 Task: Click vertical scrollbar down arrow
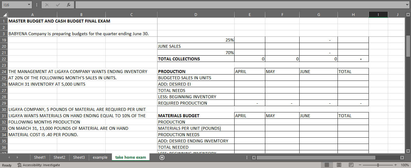point(408,151)
